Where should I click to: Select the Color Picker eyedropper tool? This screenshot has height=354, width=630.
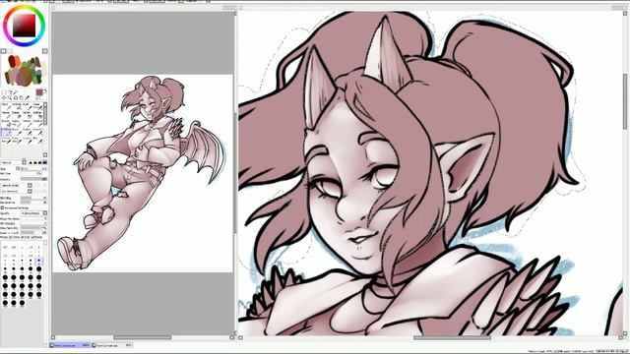point(27,97)
